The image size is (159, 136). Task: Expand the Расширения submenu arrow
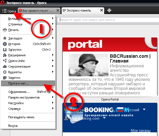pos(53,55)
